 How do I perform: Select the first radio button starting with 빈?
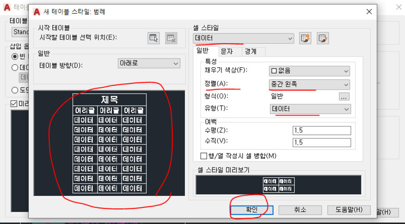pos(15,56)
